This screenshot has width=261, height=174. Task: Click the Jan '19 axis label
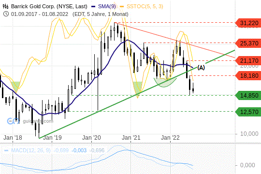[52, 138]
